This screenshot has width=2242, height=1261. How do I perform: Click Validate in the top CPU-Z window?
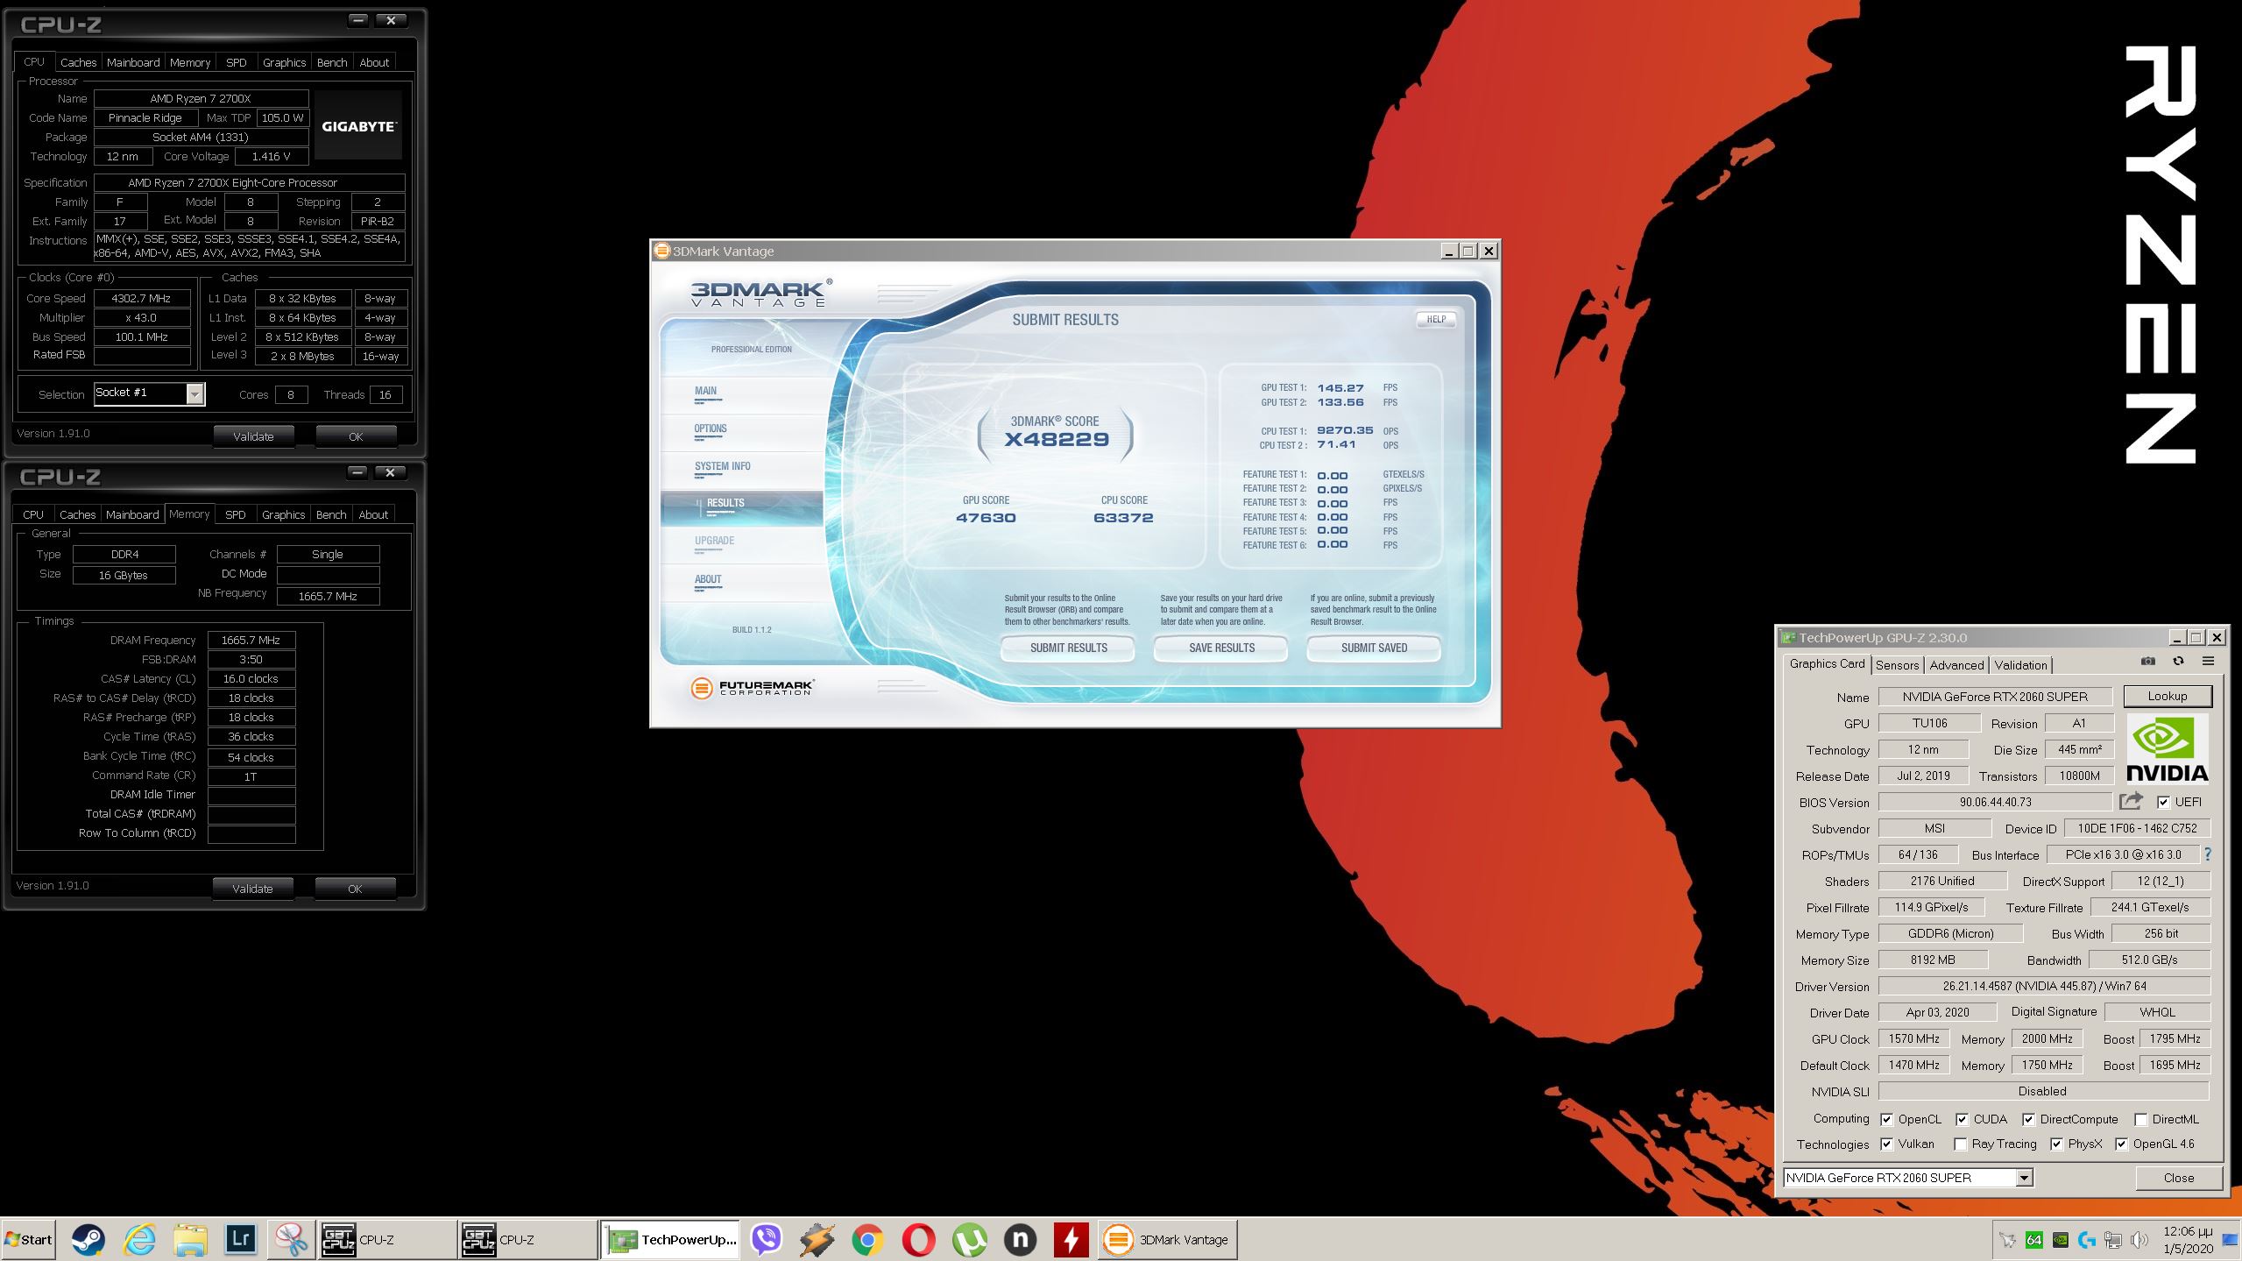pyautogui.click(x=253, y=436)
